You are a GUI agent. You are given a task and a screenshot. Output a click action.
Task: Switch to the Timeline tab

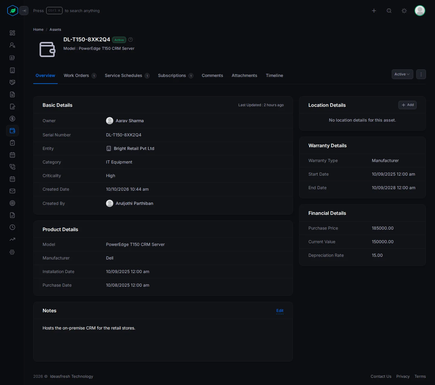(274, 75)
